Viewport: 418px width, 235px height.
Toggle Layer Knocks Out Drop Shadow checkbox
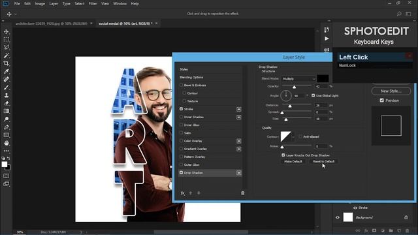point(283,155)
